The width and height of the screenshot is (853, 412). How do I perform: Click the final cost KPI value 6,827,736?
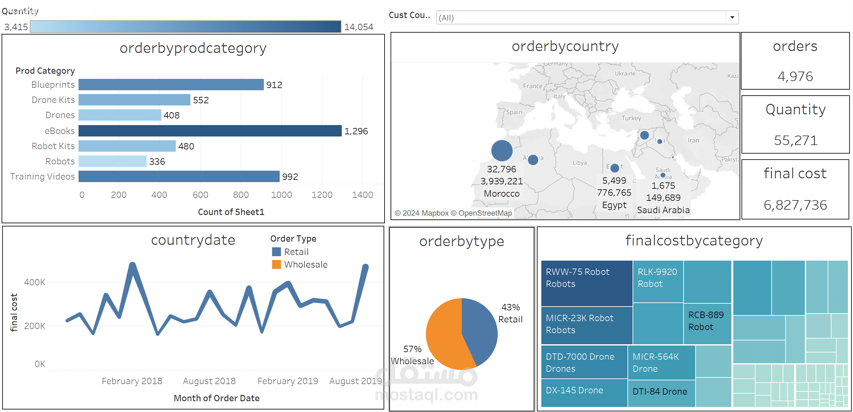tap(795, 205)
